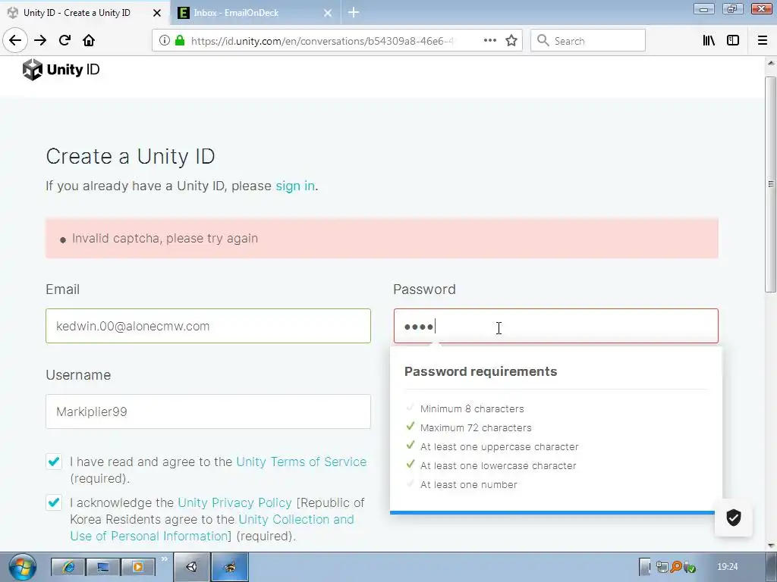Open Unity Collection and Use of Personal Information link
777x582 pixels.
[212, 527]
